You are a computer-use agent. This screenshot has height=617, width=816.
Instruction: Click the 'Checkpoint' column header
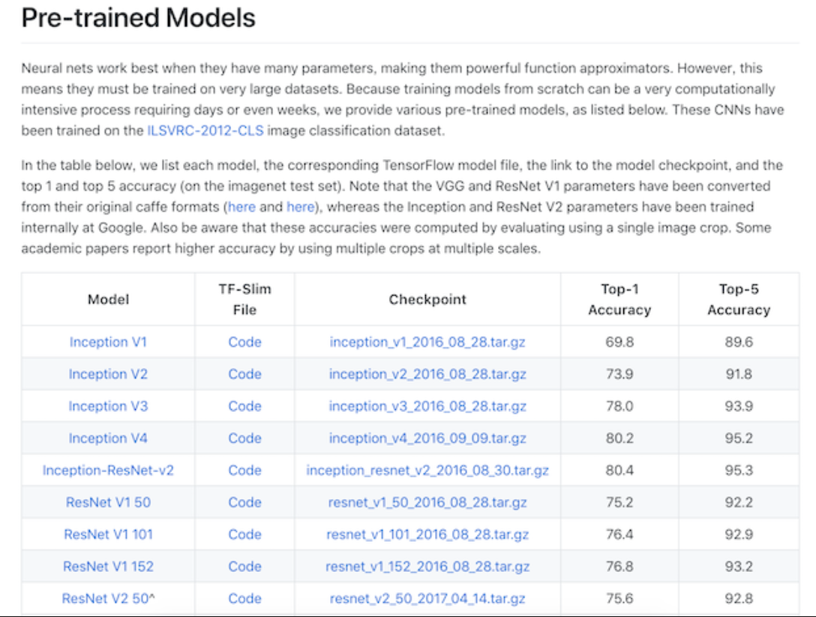tap(427, 299)
